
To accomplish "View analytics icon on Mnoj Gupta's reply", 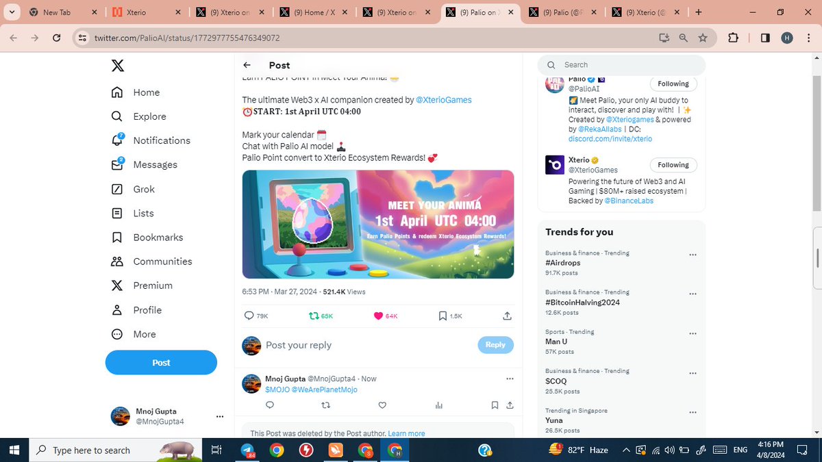I will tap(439, 405).
